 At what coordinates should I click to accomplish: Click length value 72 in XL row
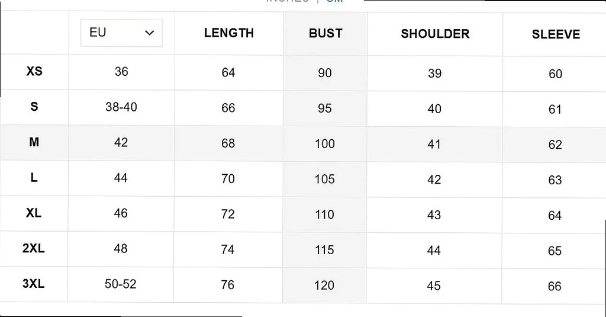tap(228, 214)
